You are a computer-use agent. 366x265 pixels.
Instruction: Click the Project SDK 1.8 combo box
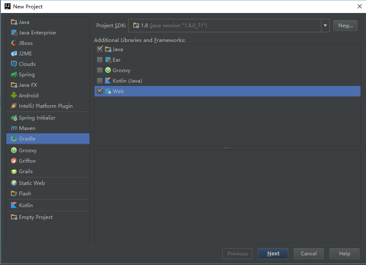(x=229, y=26)
